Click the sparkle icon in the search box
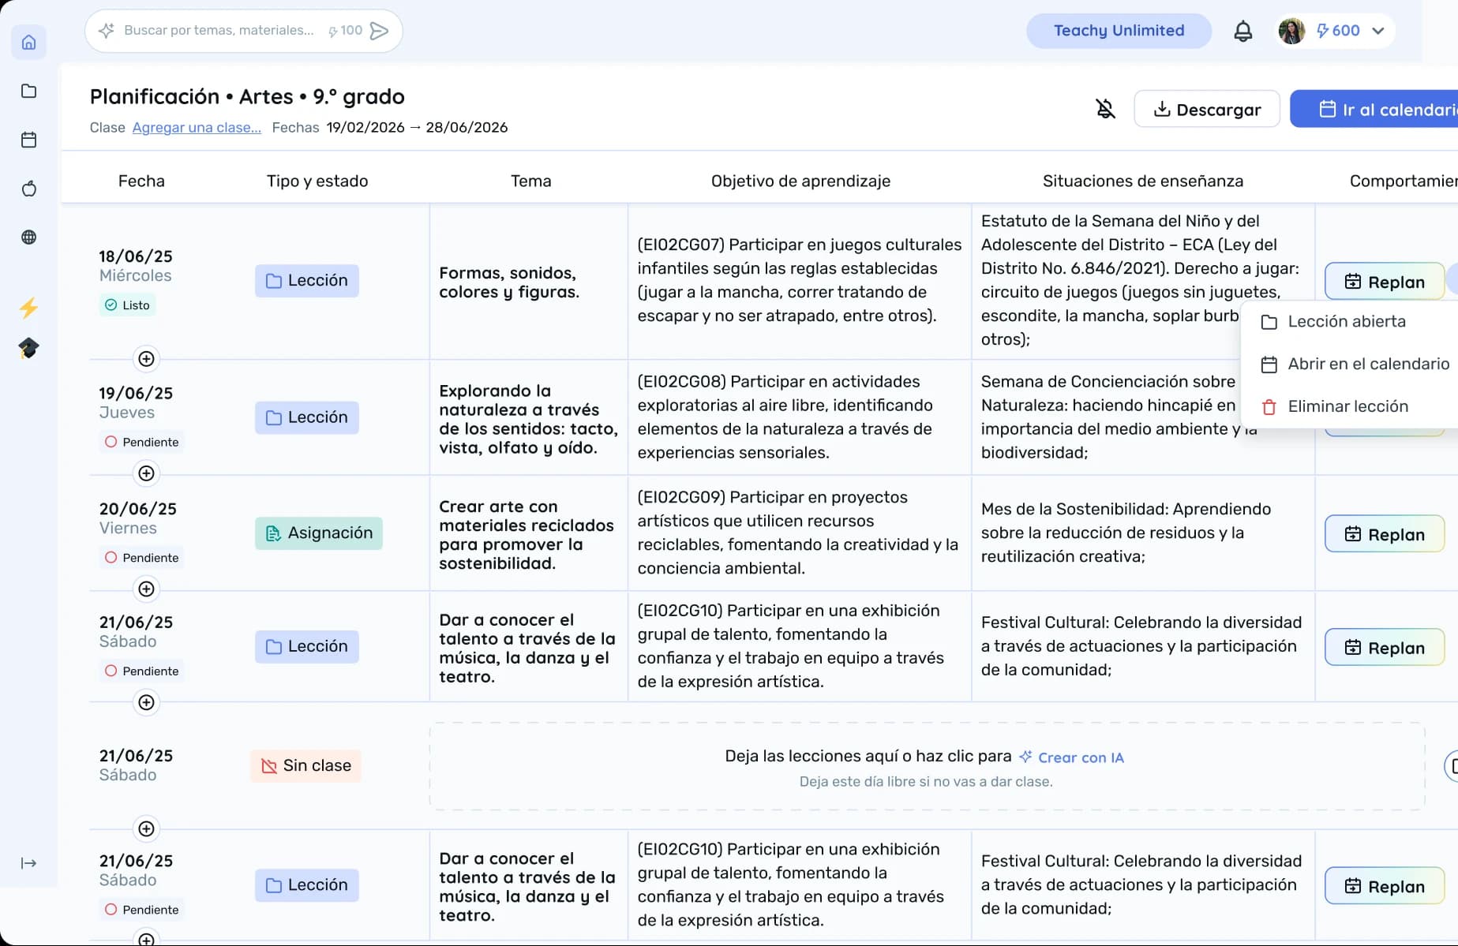 106,31
